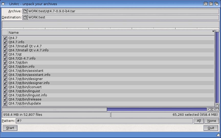Open the Archive file chooser icon
Image resolution: width=221 pixels, height=138 pixels.
[x=25, y=11]
